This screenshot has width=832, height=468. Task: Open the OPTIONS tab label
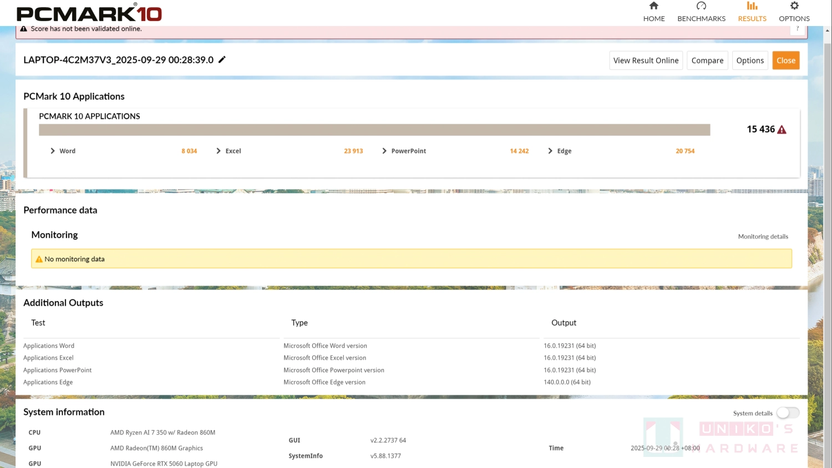[794, 19]
